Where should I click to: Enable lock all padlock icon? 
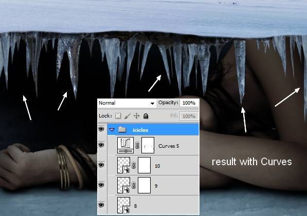(x=146, y=116)
